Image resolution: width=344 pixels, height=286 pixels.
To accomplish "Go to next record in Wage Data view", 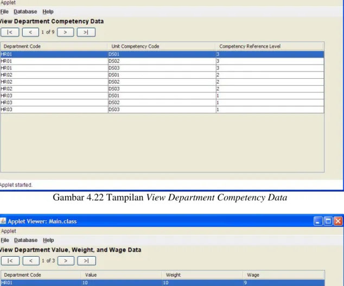I will click(x=66, y=260).
